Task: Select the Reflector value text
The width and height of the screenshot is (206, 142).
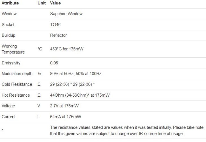Action: pyautogui.click(x=59, y=35)
